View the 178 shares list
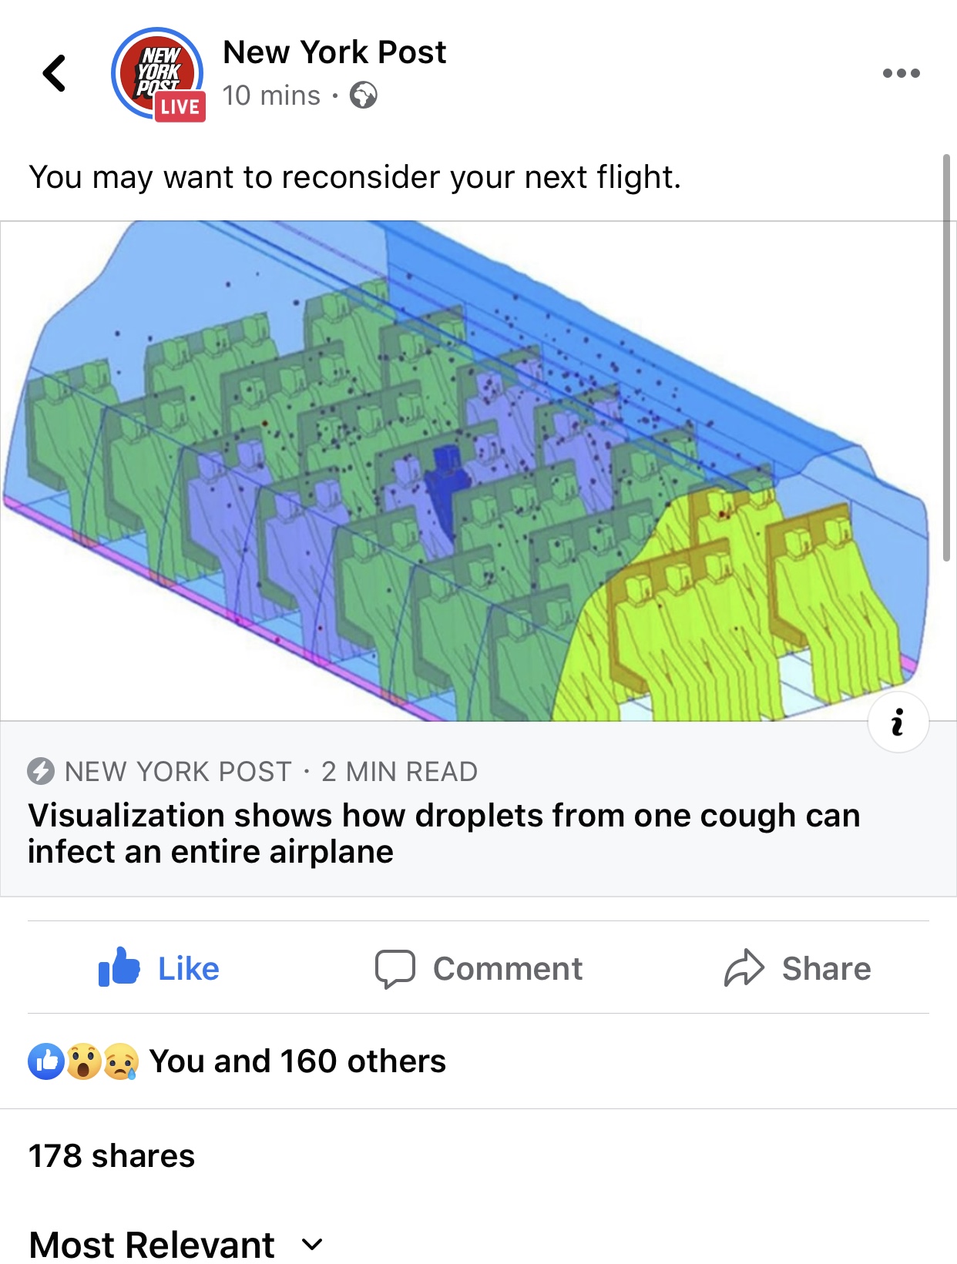The height and width of the screenshot is (1264, 957). tap(112, 1156)
